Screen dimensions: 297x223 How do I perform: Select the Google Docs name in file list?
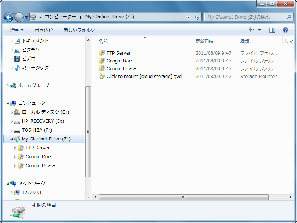tap(120, 61)
